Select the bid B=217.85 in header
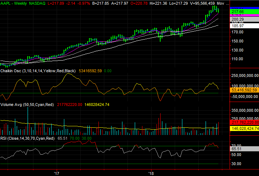 [x=101, y=3]
